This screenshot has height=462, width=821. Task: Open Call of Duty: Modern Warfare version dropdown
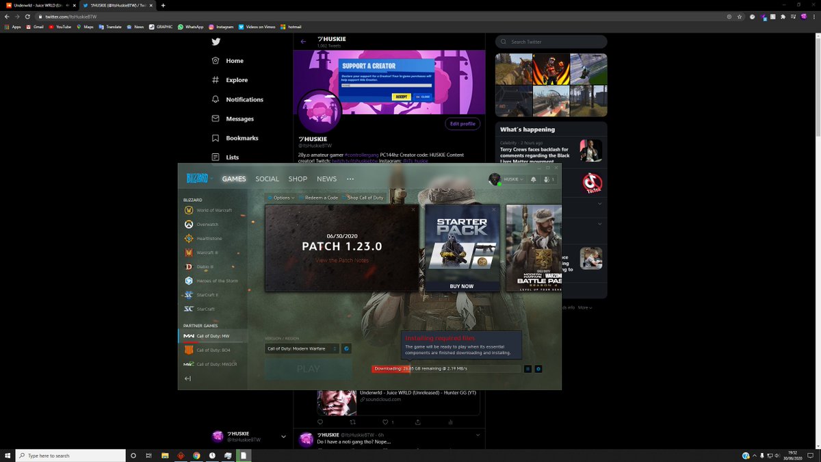(302, 348)
